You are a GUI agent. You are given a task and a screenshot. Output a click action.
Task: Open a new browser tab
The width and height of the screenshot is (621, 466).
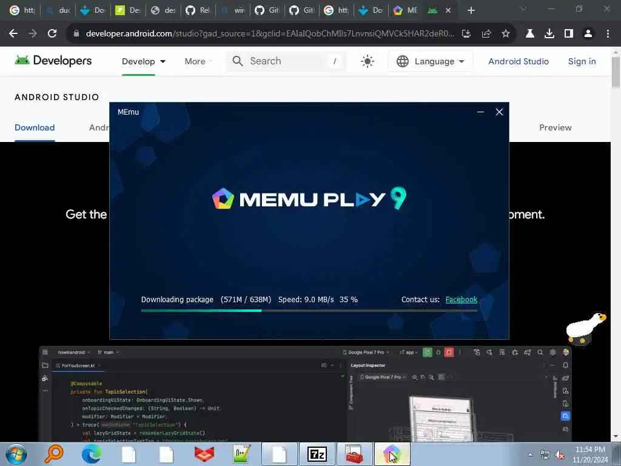tap(471, 10)
